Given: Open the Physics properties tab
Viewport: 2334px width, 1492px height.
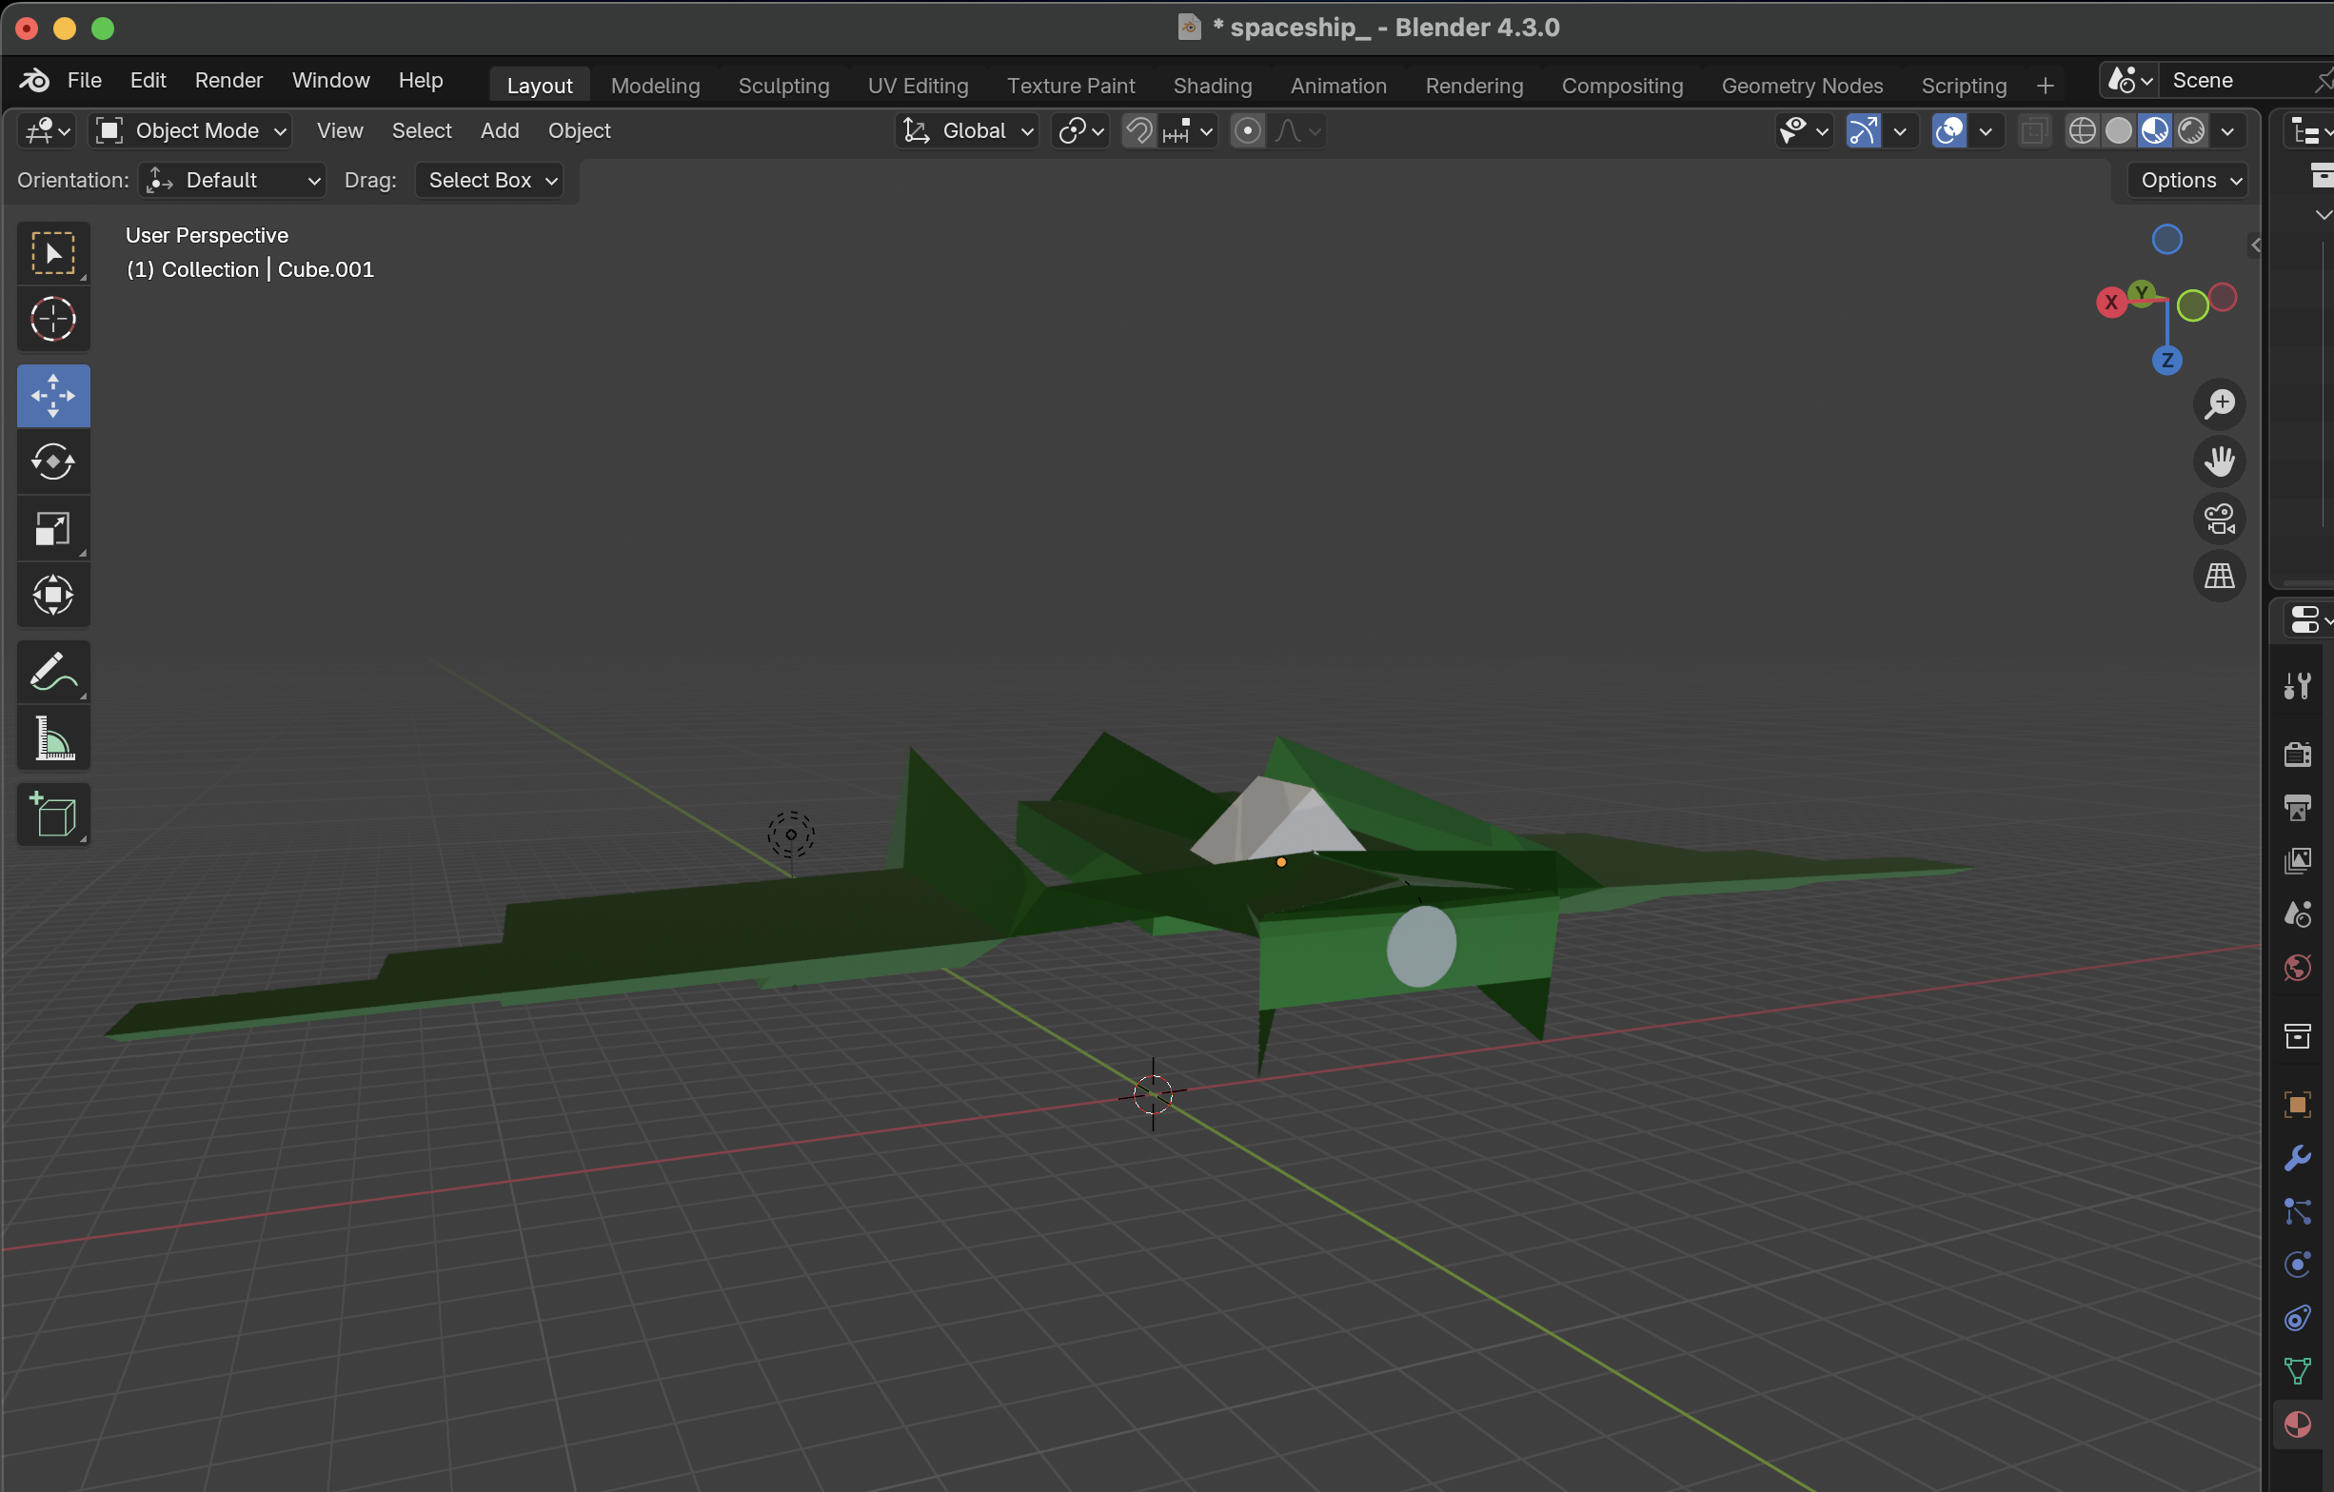Looking at the screenshot, I should click(x=2297, y=1265).
